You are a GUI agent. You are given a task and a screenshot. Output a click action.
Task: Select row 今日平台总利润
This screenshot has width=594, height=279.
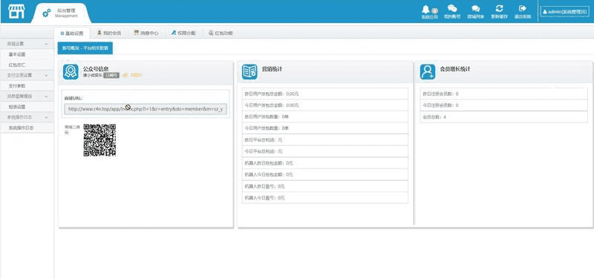point(324,151)
